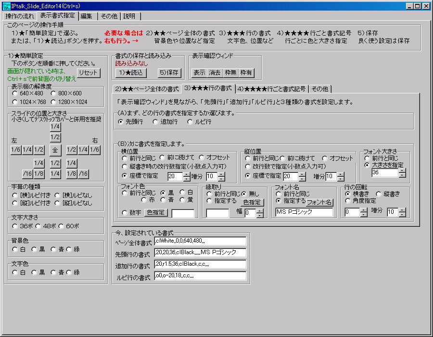Click the rightmost 1/6 position button

pyautogui.click(x=94, y=150)
